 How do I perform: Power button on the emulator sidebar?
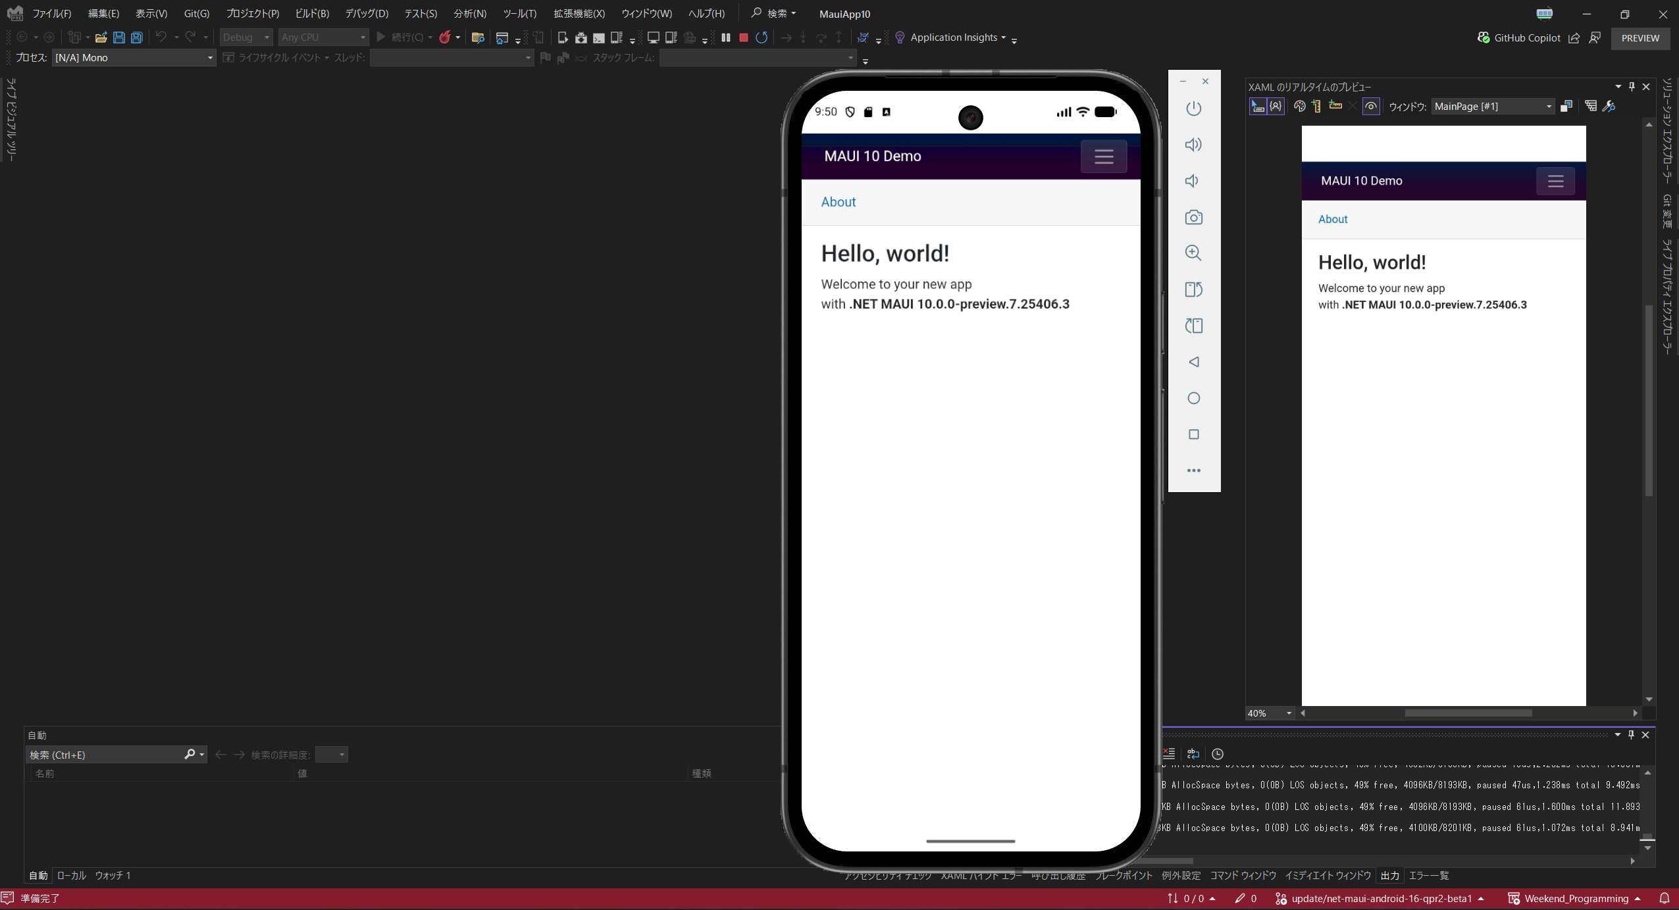point(1193,109)
